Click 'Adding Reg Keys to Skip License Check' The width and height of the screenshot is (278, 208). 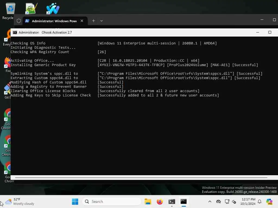coord(51,95)
